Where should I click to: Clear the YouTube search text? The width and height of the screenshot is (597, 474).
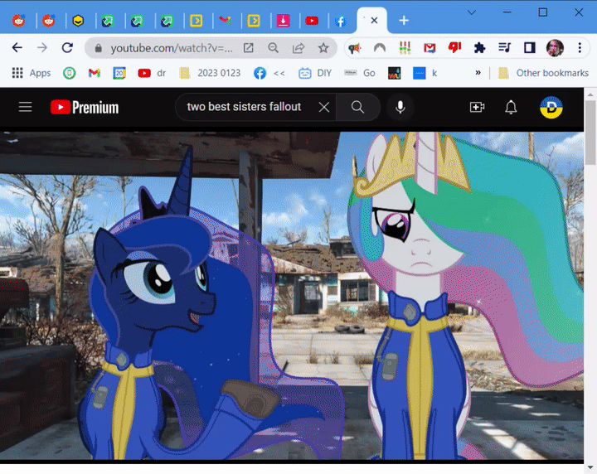point(324,107)
